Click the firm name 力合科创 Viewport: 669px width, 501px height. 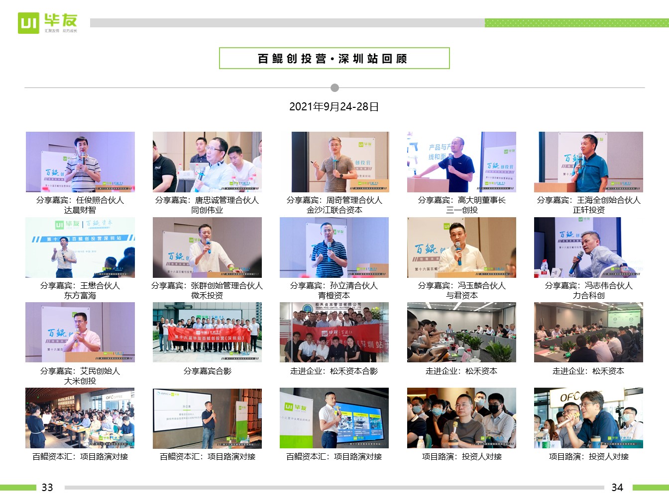tap(588, 296)
